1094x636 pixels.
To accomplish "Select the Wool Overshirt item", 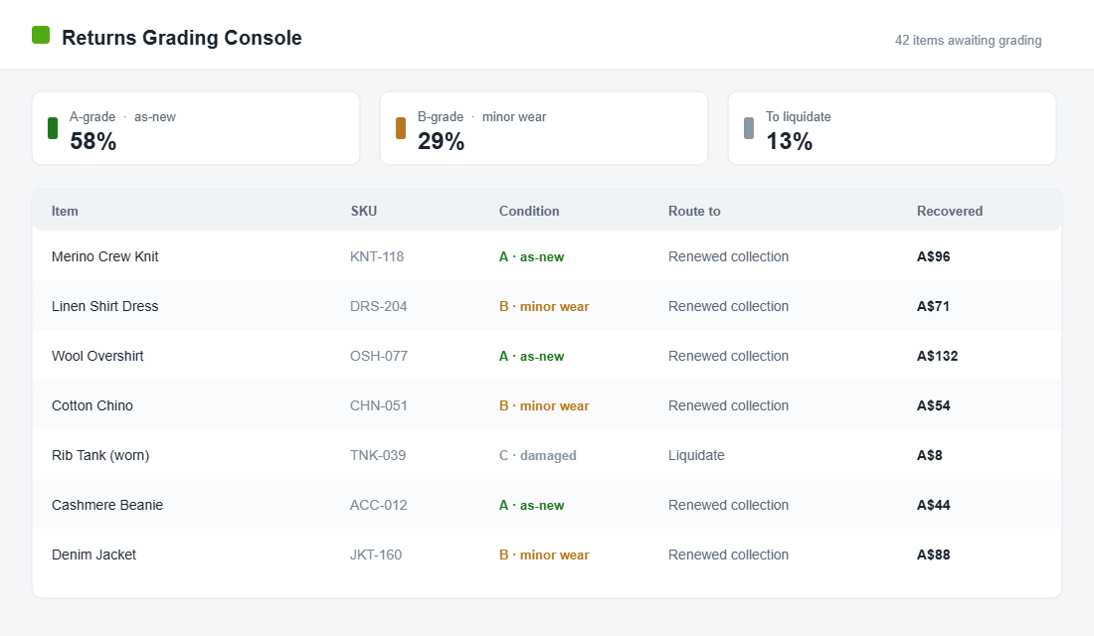I will click(97, 356).
